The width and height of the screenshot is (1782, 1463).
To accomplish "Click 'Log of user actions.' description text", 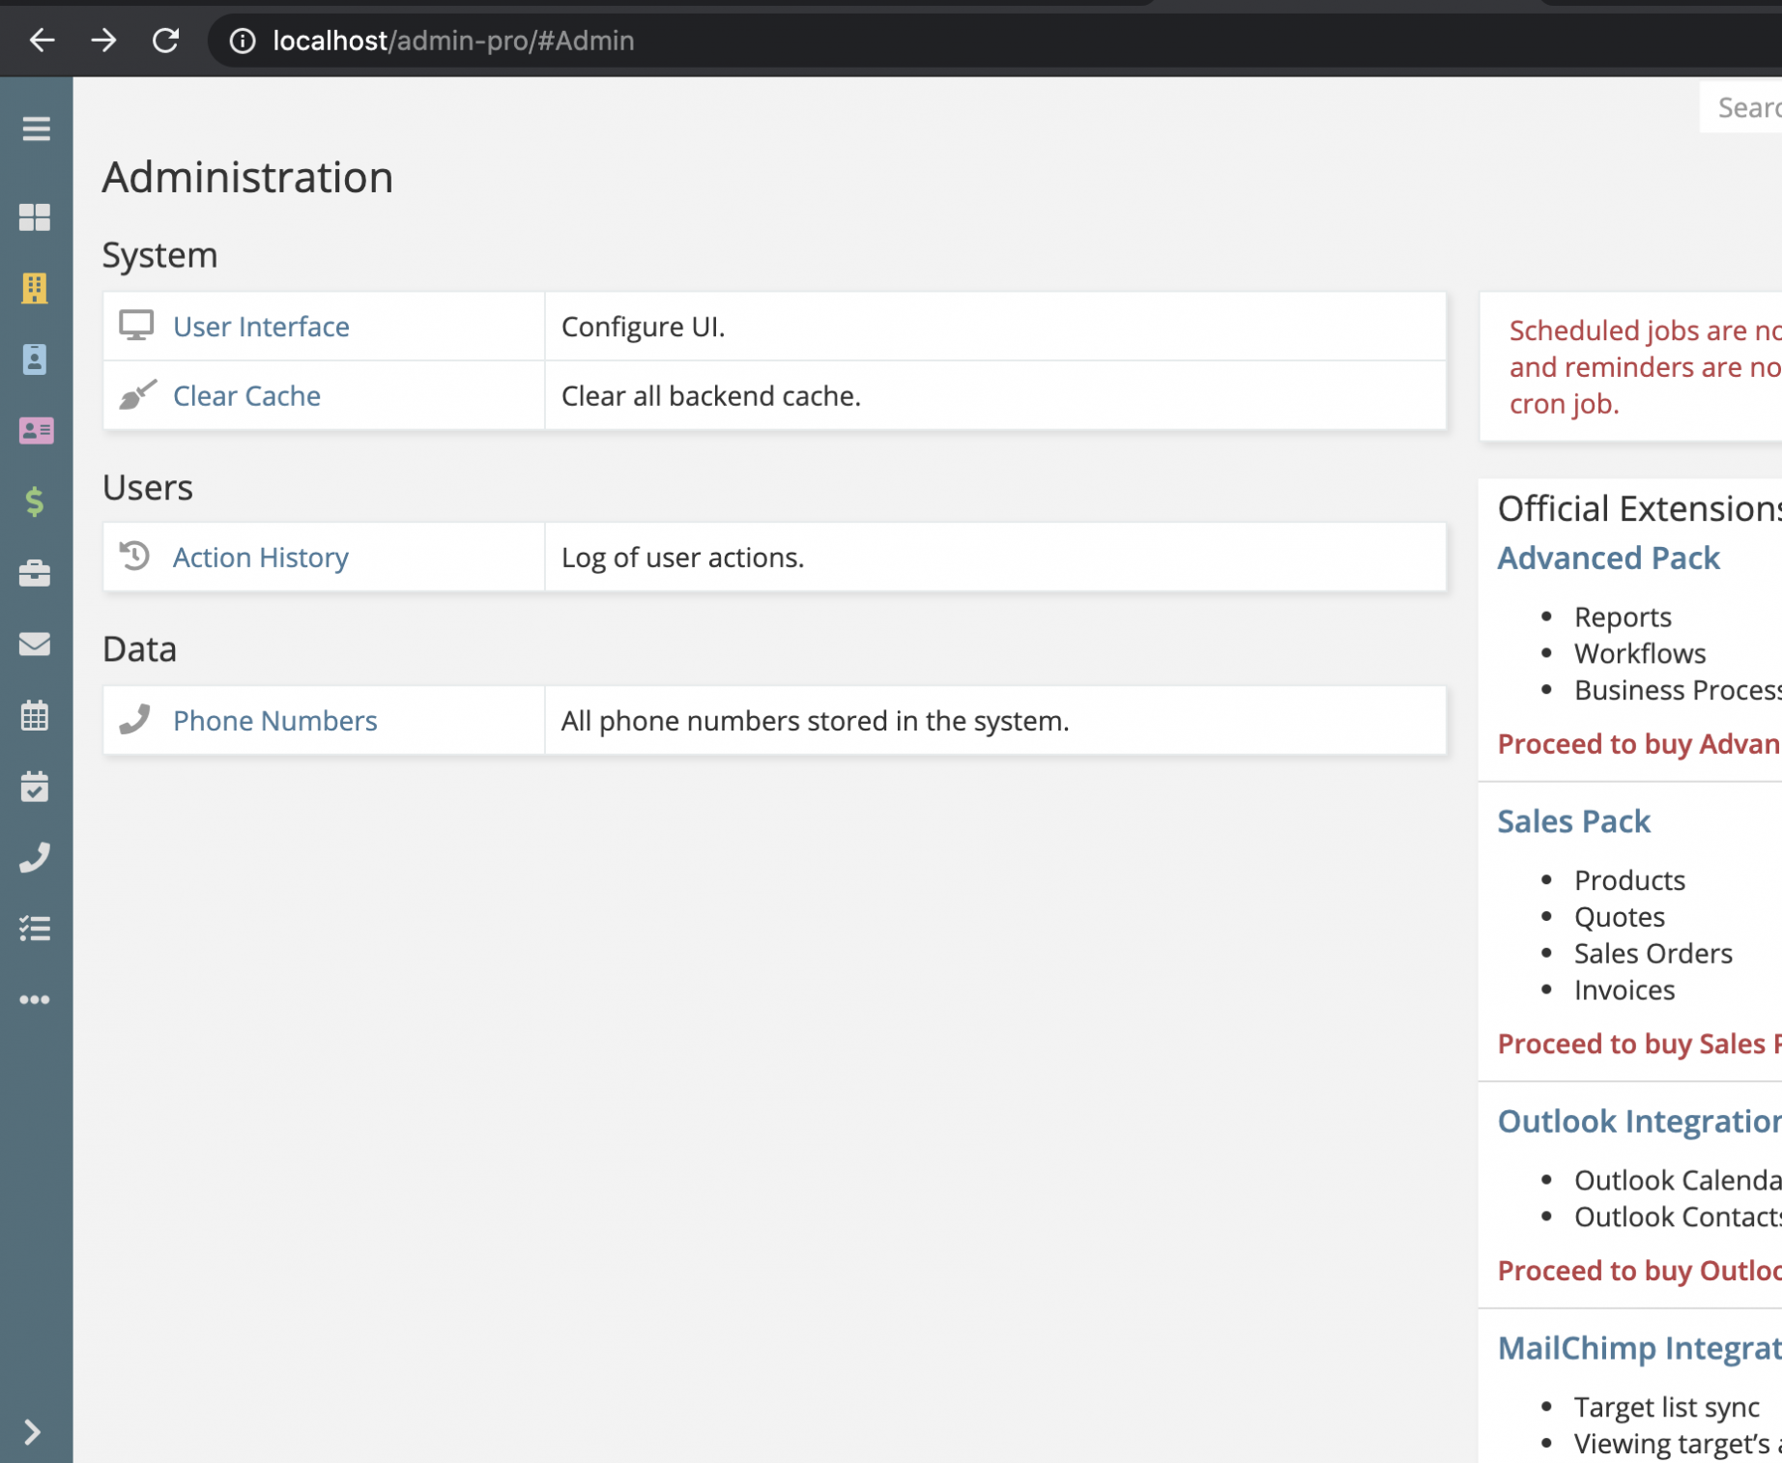I will point(682,558).
